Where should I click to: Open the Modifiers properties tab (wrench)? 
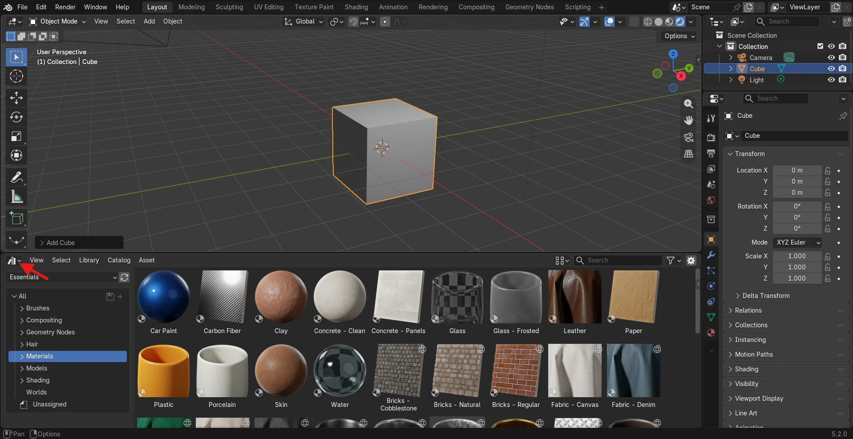click(711, 255)
